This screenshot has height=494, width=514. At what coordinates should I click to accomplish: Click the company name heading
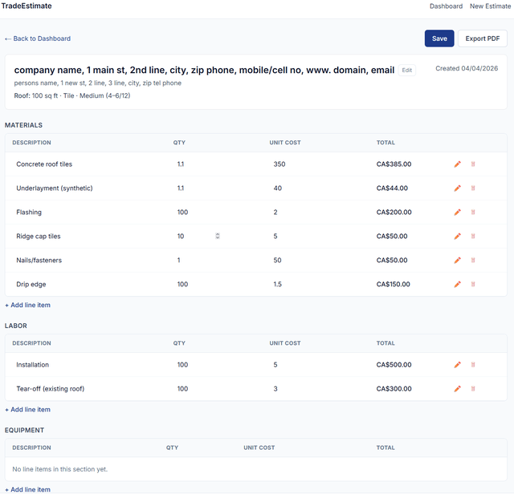tap(204, 70)
